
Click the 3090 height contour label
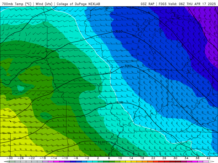coord(120,103)
